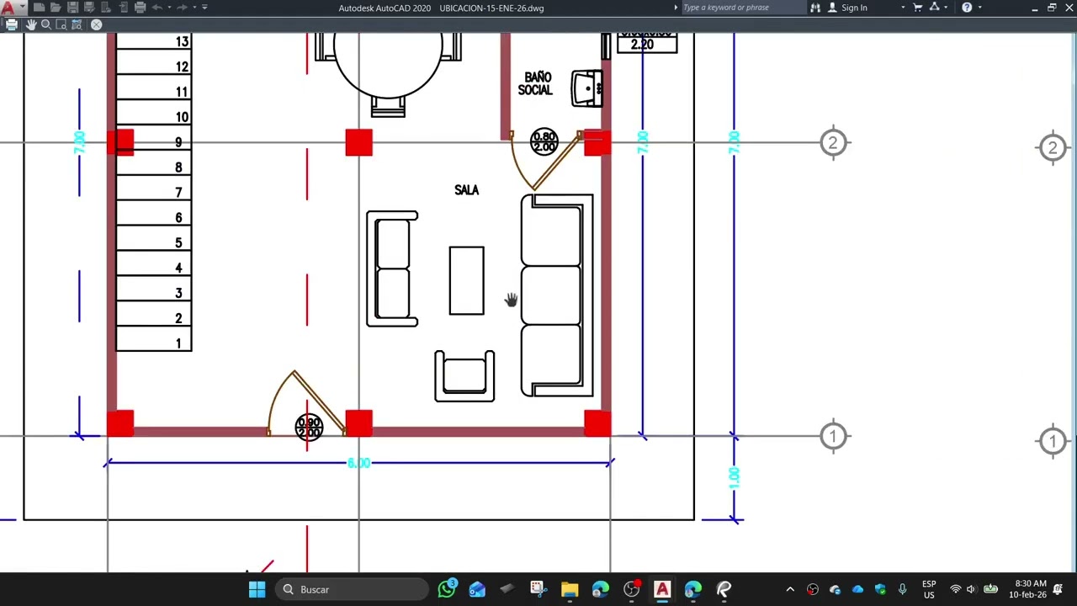Click the ESP US language indicator
Image resolution: width=1077 pixels, height=606 pixels.
(929, 589)
